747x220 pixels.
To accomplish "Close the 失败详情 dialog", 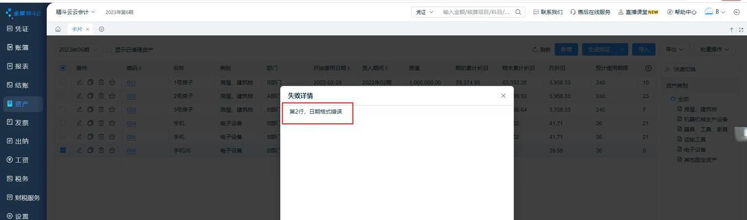I will point(503,96).
